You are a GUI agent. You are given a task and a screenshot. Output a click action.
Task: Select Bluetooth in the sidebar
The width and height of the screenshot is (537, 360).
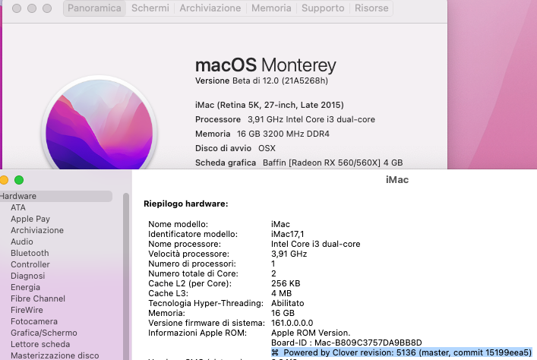30,253
